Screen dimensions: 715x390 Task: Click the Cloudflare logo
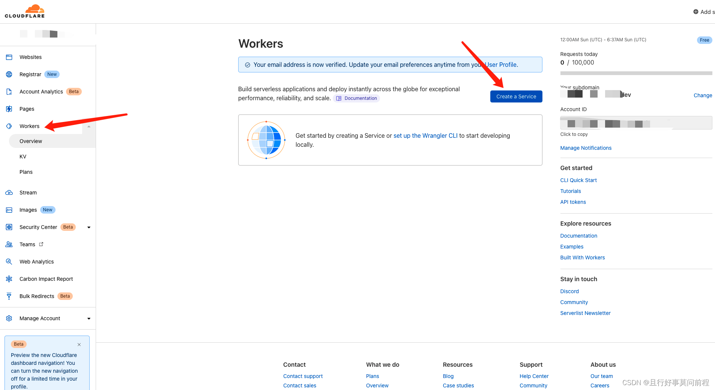[x=25, y=11]
